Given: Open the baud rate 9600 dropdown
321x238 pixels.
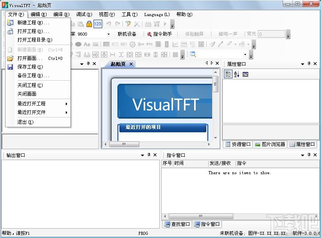Looking at the screenshot, I should [108, 34].
